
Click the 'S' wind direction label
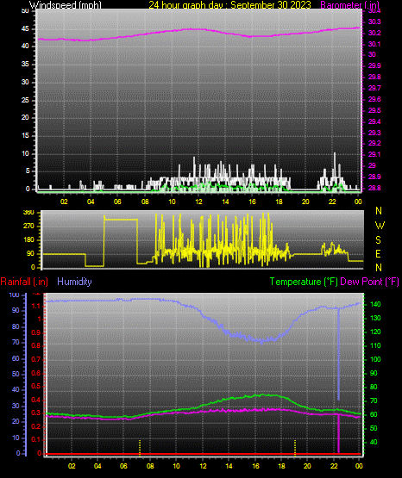click(378, 240)
